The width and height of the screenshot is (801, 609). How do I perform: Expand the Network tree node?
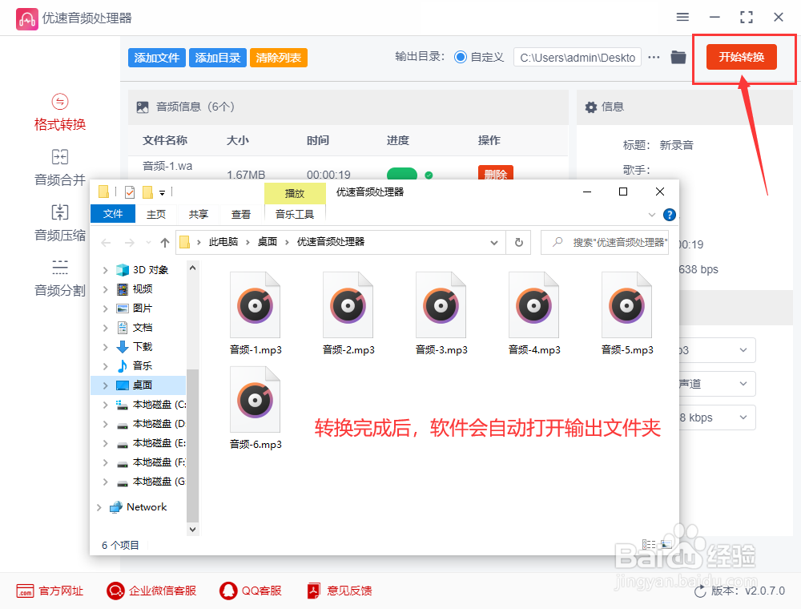tap(99, 507)
